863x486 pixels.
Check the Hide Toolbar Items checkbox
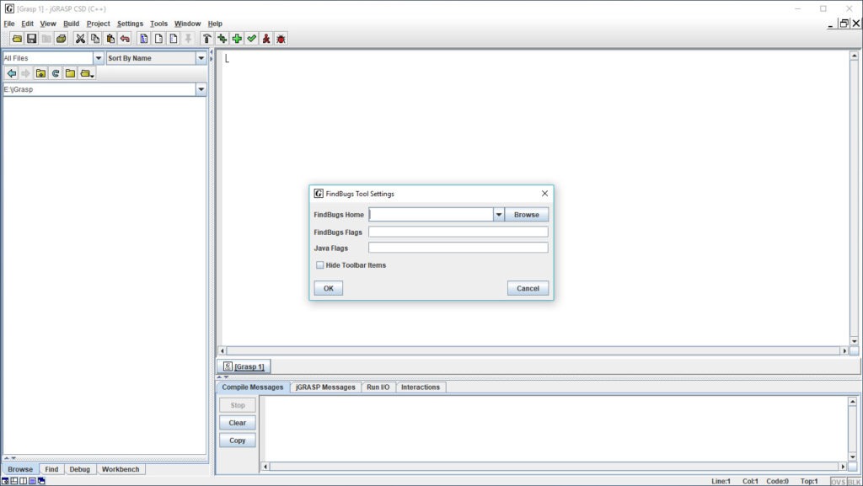tap(319, 265)
